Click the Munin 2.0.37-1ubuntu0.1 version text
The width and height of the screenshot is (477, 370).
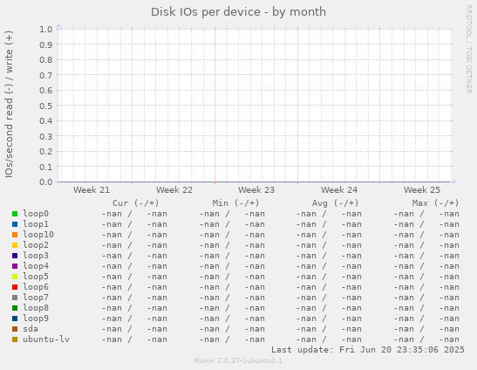pos(238,361)
